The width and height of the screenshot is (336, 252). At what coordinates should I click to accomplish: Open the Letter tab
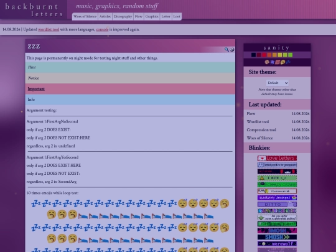point(166,17)
